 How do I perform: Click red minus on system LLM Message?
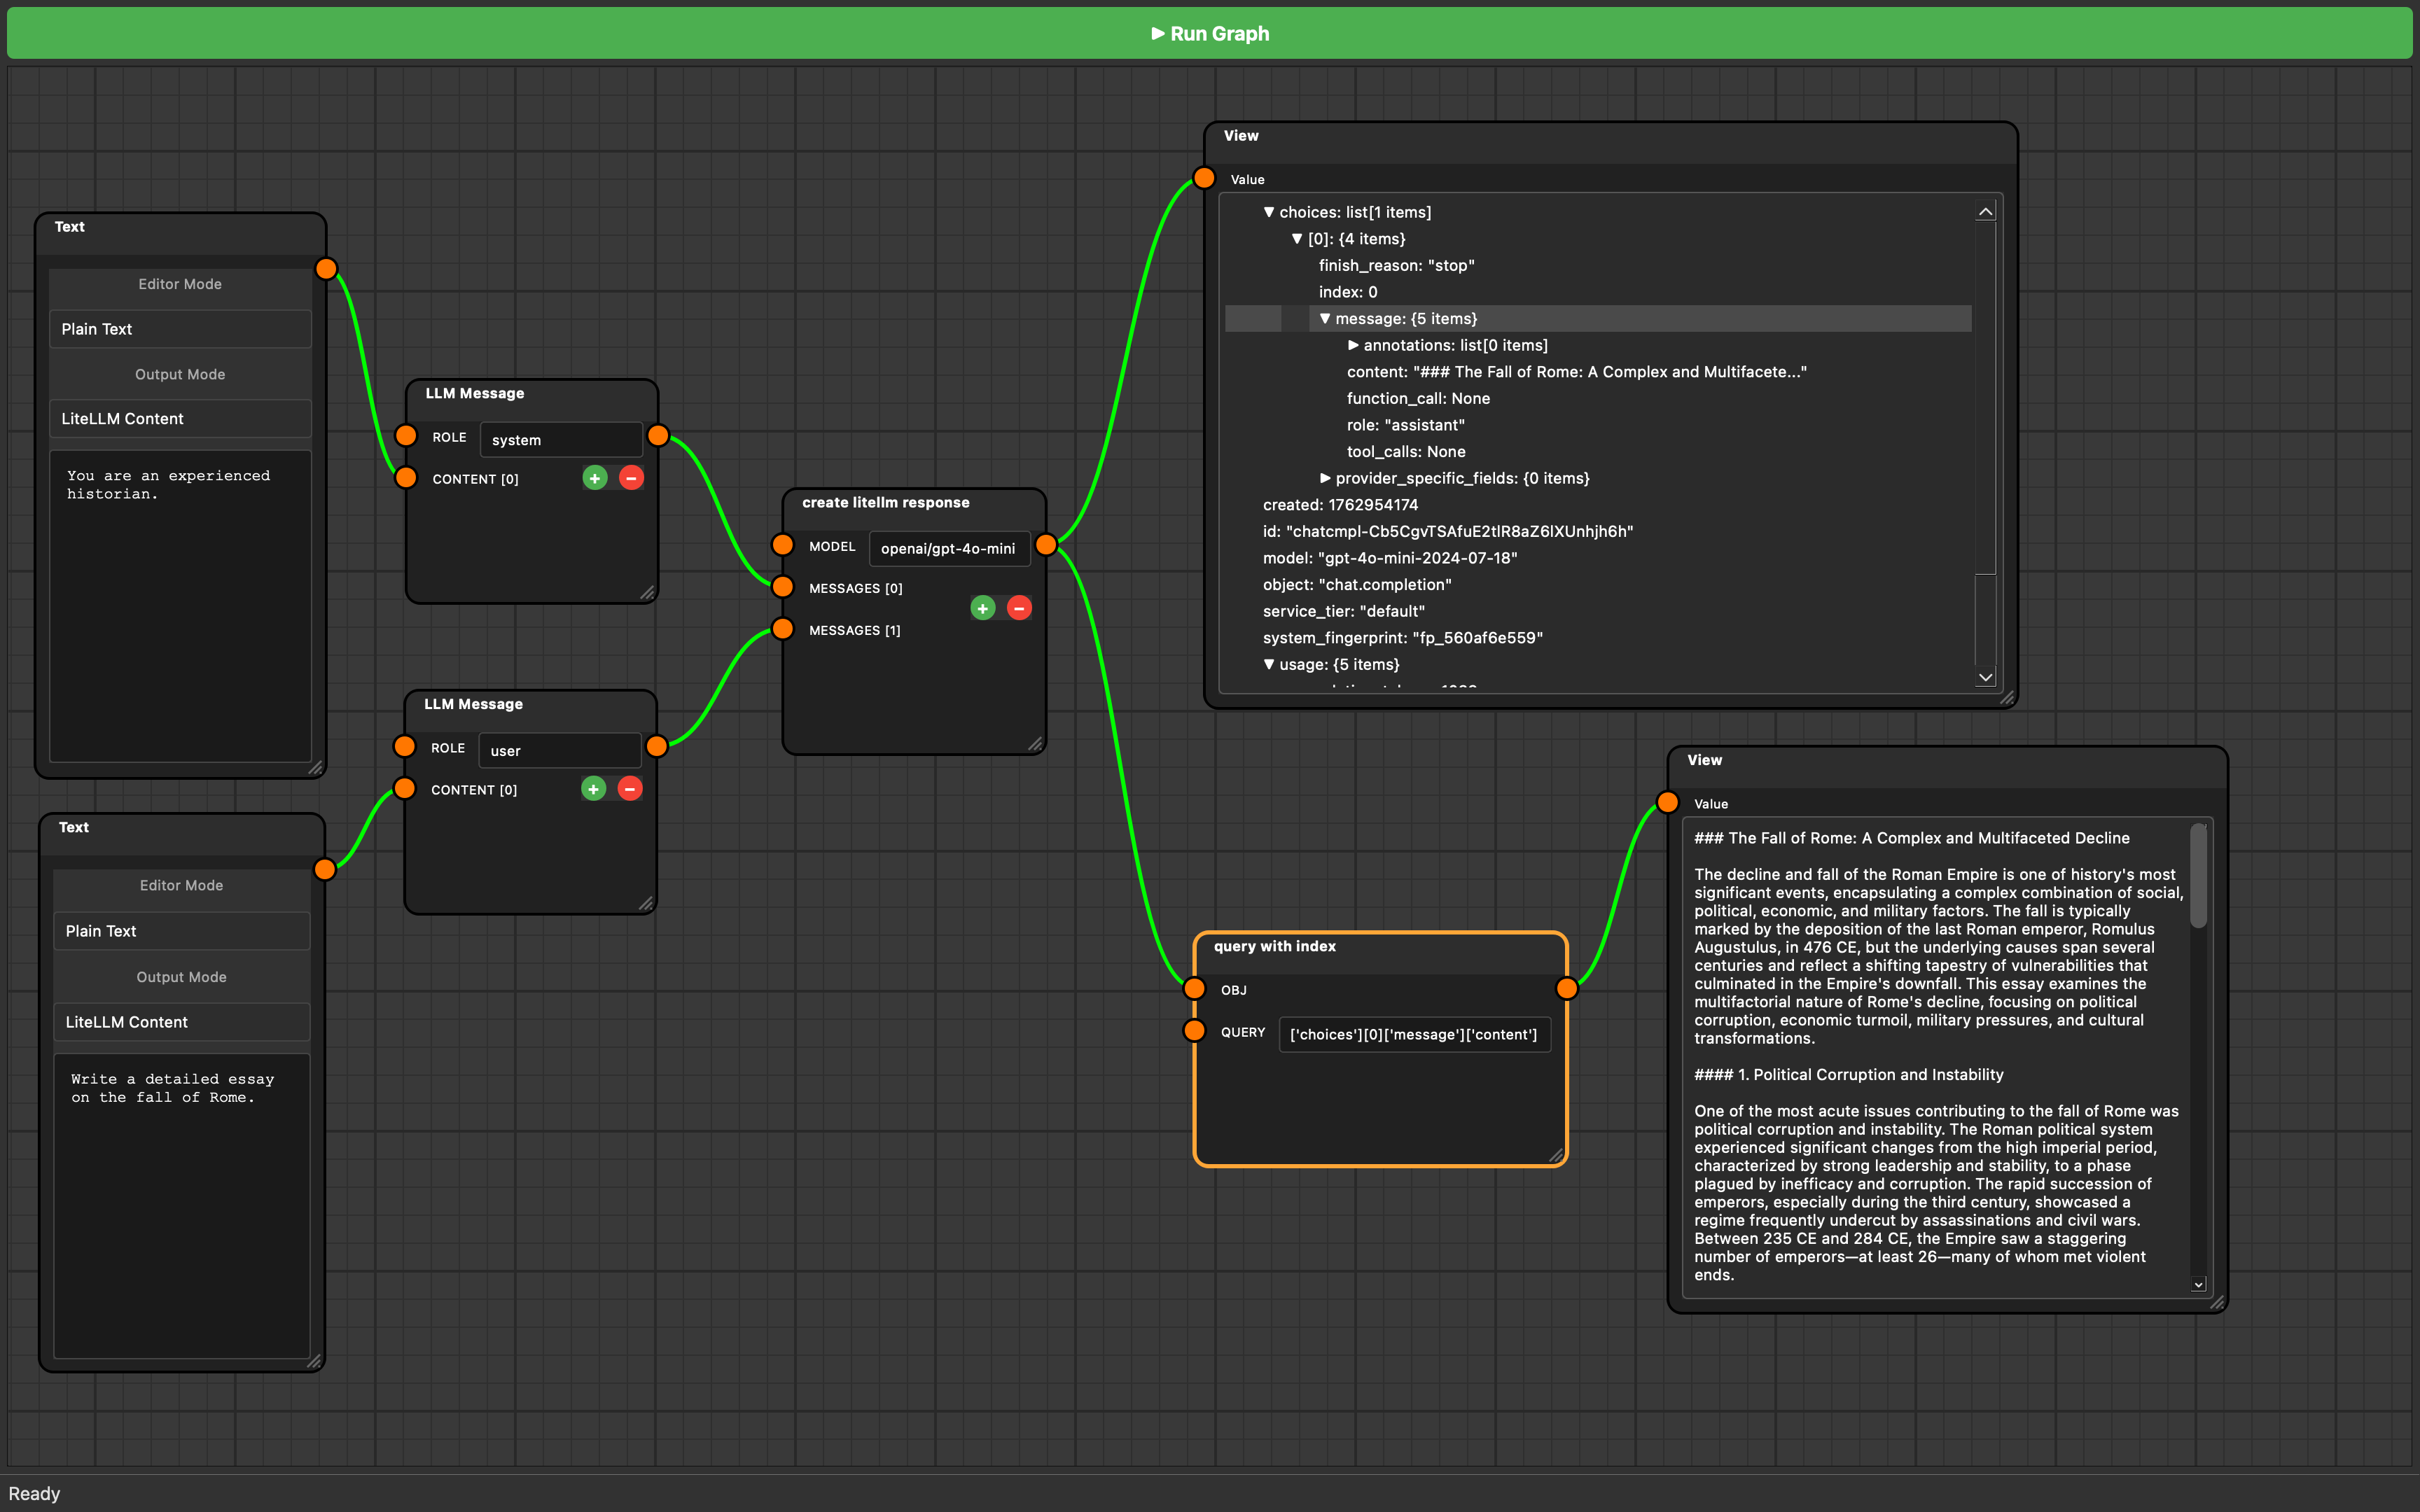click(x=631, y=478)
